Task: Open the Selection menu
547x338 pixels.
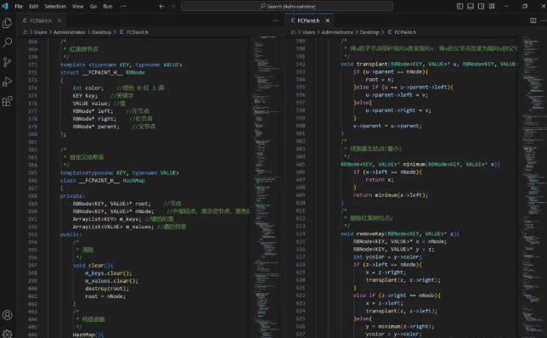Action: point(55,6)
